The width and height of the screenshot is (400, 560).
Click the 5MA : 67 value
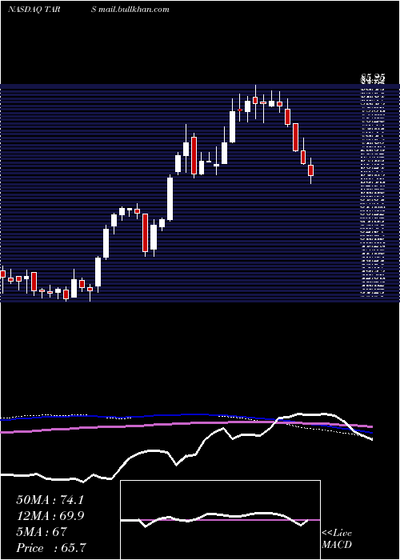pos(42,532)
